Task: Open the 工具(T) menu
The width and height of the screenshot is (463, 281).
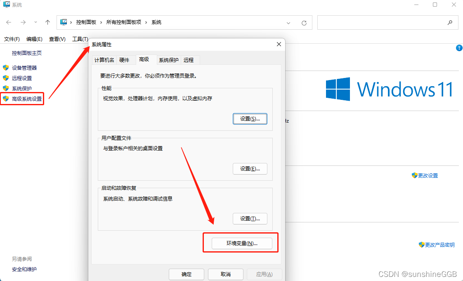Action: tap(80, 39)
